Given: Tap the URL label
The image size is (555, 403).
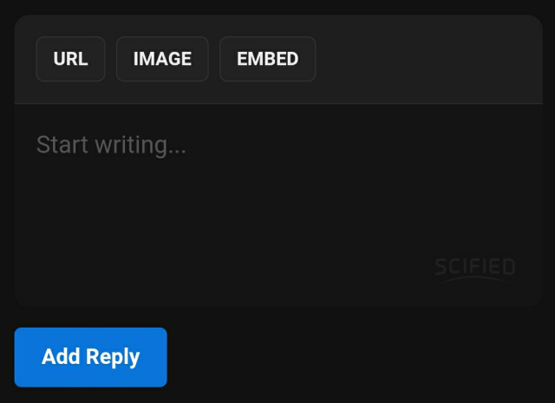Looking at the screenshot, I should (x=70, y=59).
